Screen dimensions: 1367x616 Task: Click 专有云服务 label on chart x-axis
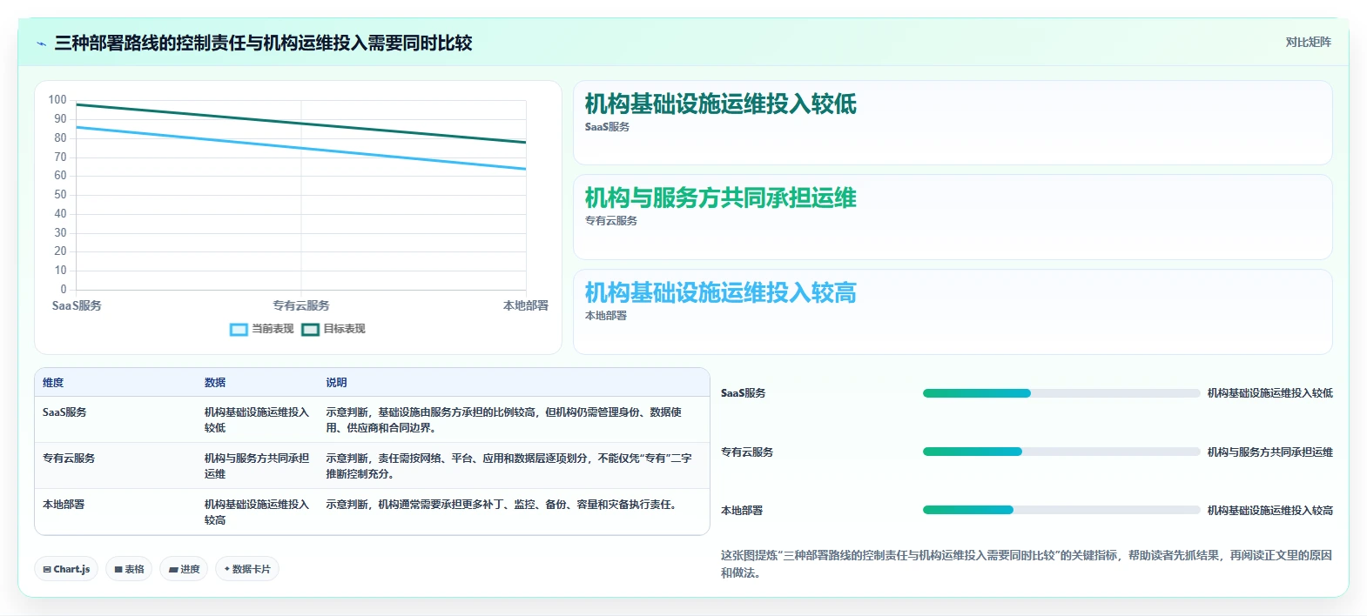point(301,306)
